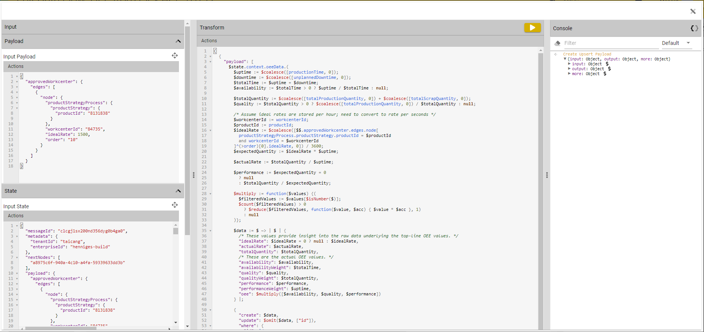This screenshot has height=332, width=704.
Task: Click the move icon next to Input Payload
Action: coord(175,55)
